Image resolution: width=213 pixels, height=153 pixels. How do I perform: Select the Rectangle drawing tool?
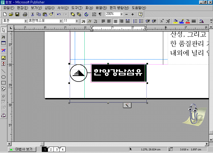[x=3, y=83]
